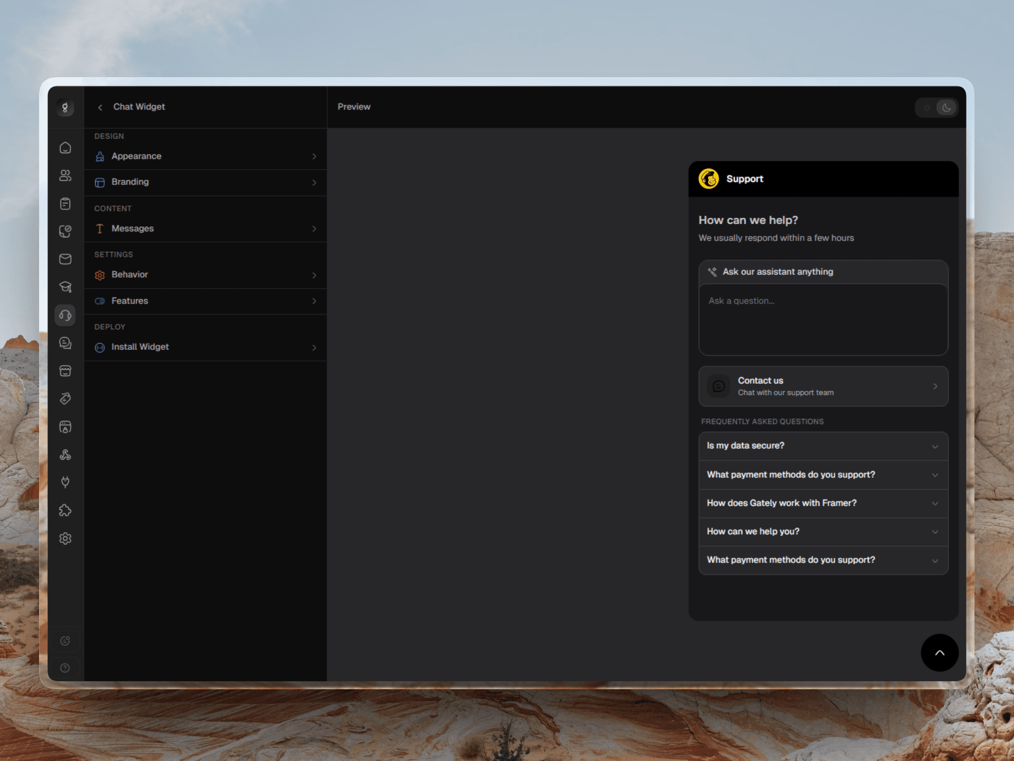
Task: Collapse chat widget with round arrow button
Action: click(940, 653)
